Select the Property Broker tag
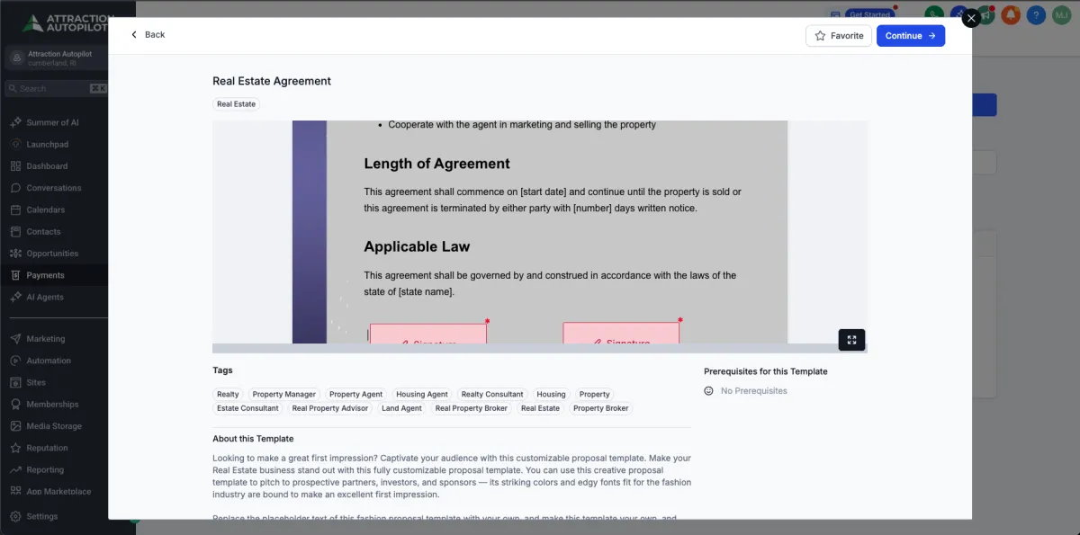This screenshot has width=1080, height=535. point(600,408)
